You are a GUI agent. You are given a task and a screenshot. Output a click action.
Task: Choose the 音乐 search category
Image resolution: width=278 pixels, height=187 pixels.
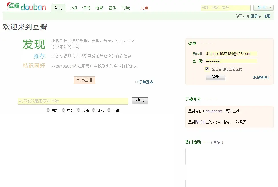click(x=78, y=110)
